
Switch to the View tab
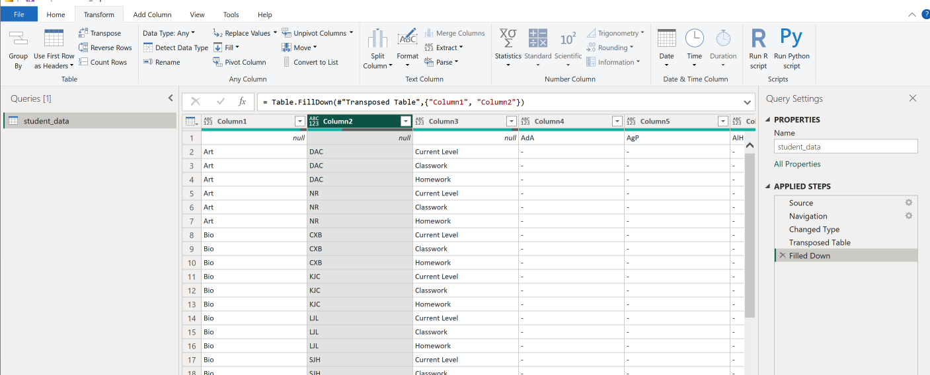(197, 15)
